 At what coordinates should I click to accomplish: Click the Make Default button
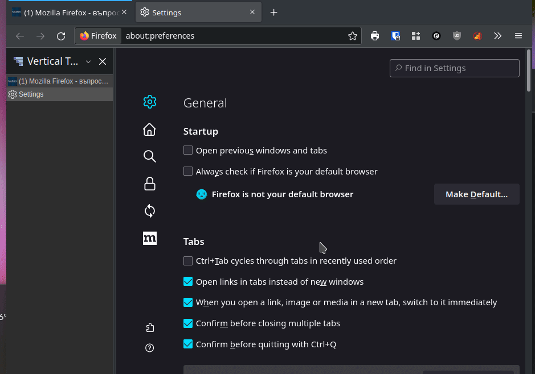tap(477, 194)
